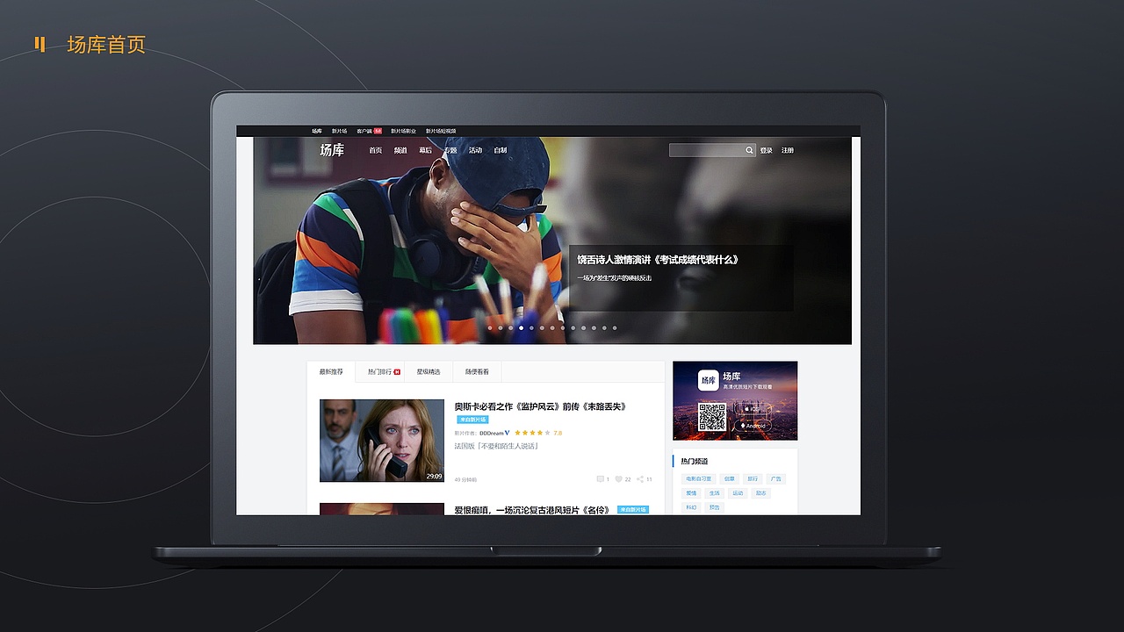This screenshot has width=1124, height=632.
Task: Click the Android download button
Action: (x=753, y=426)
